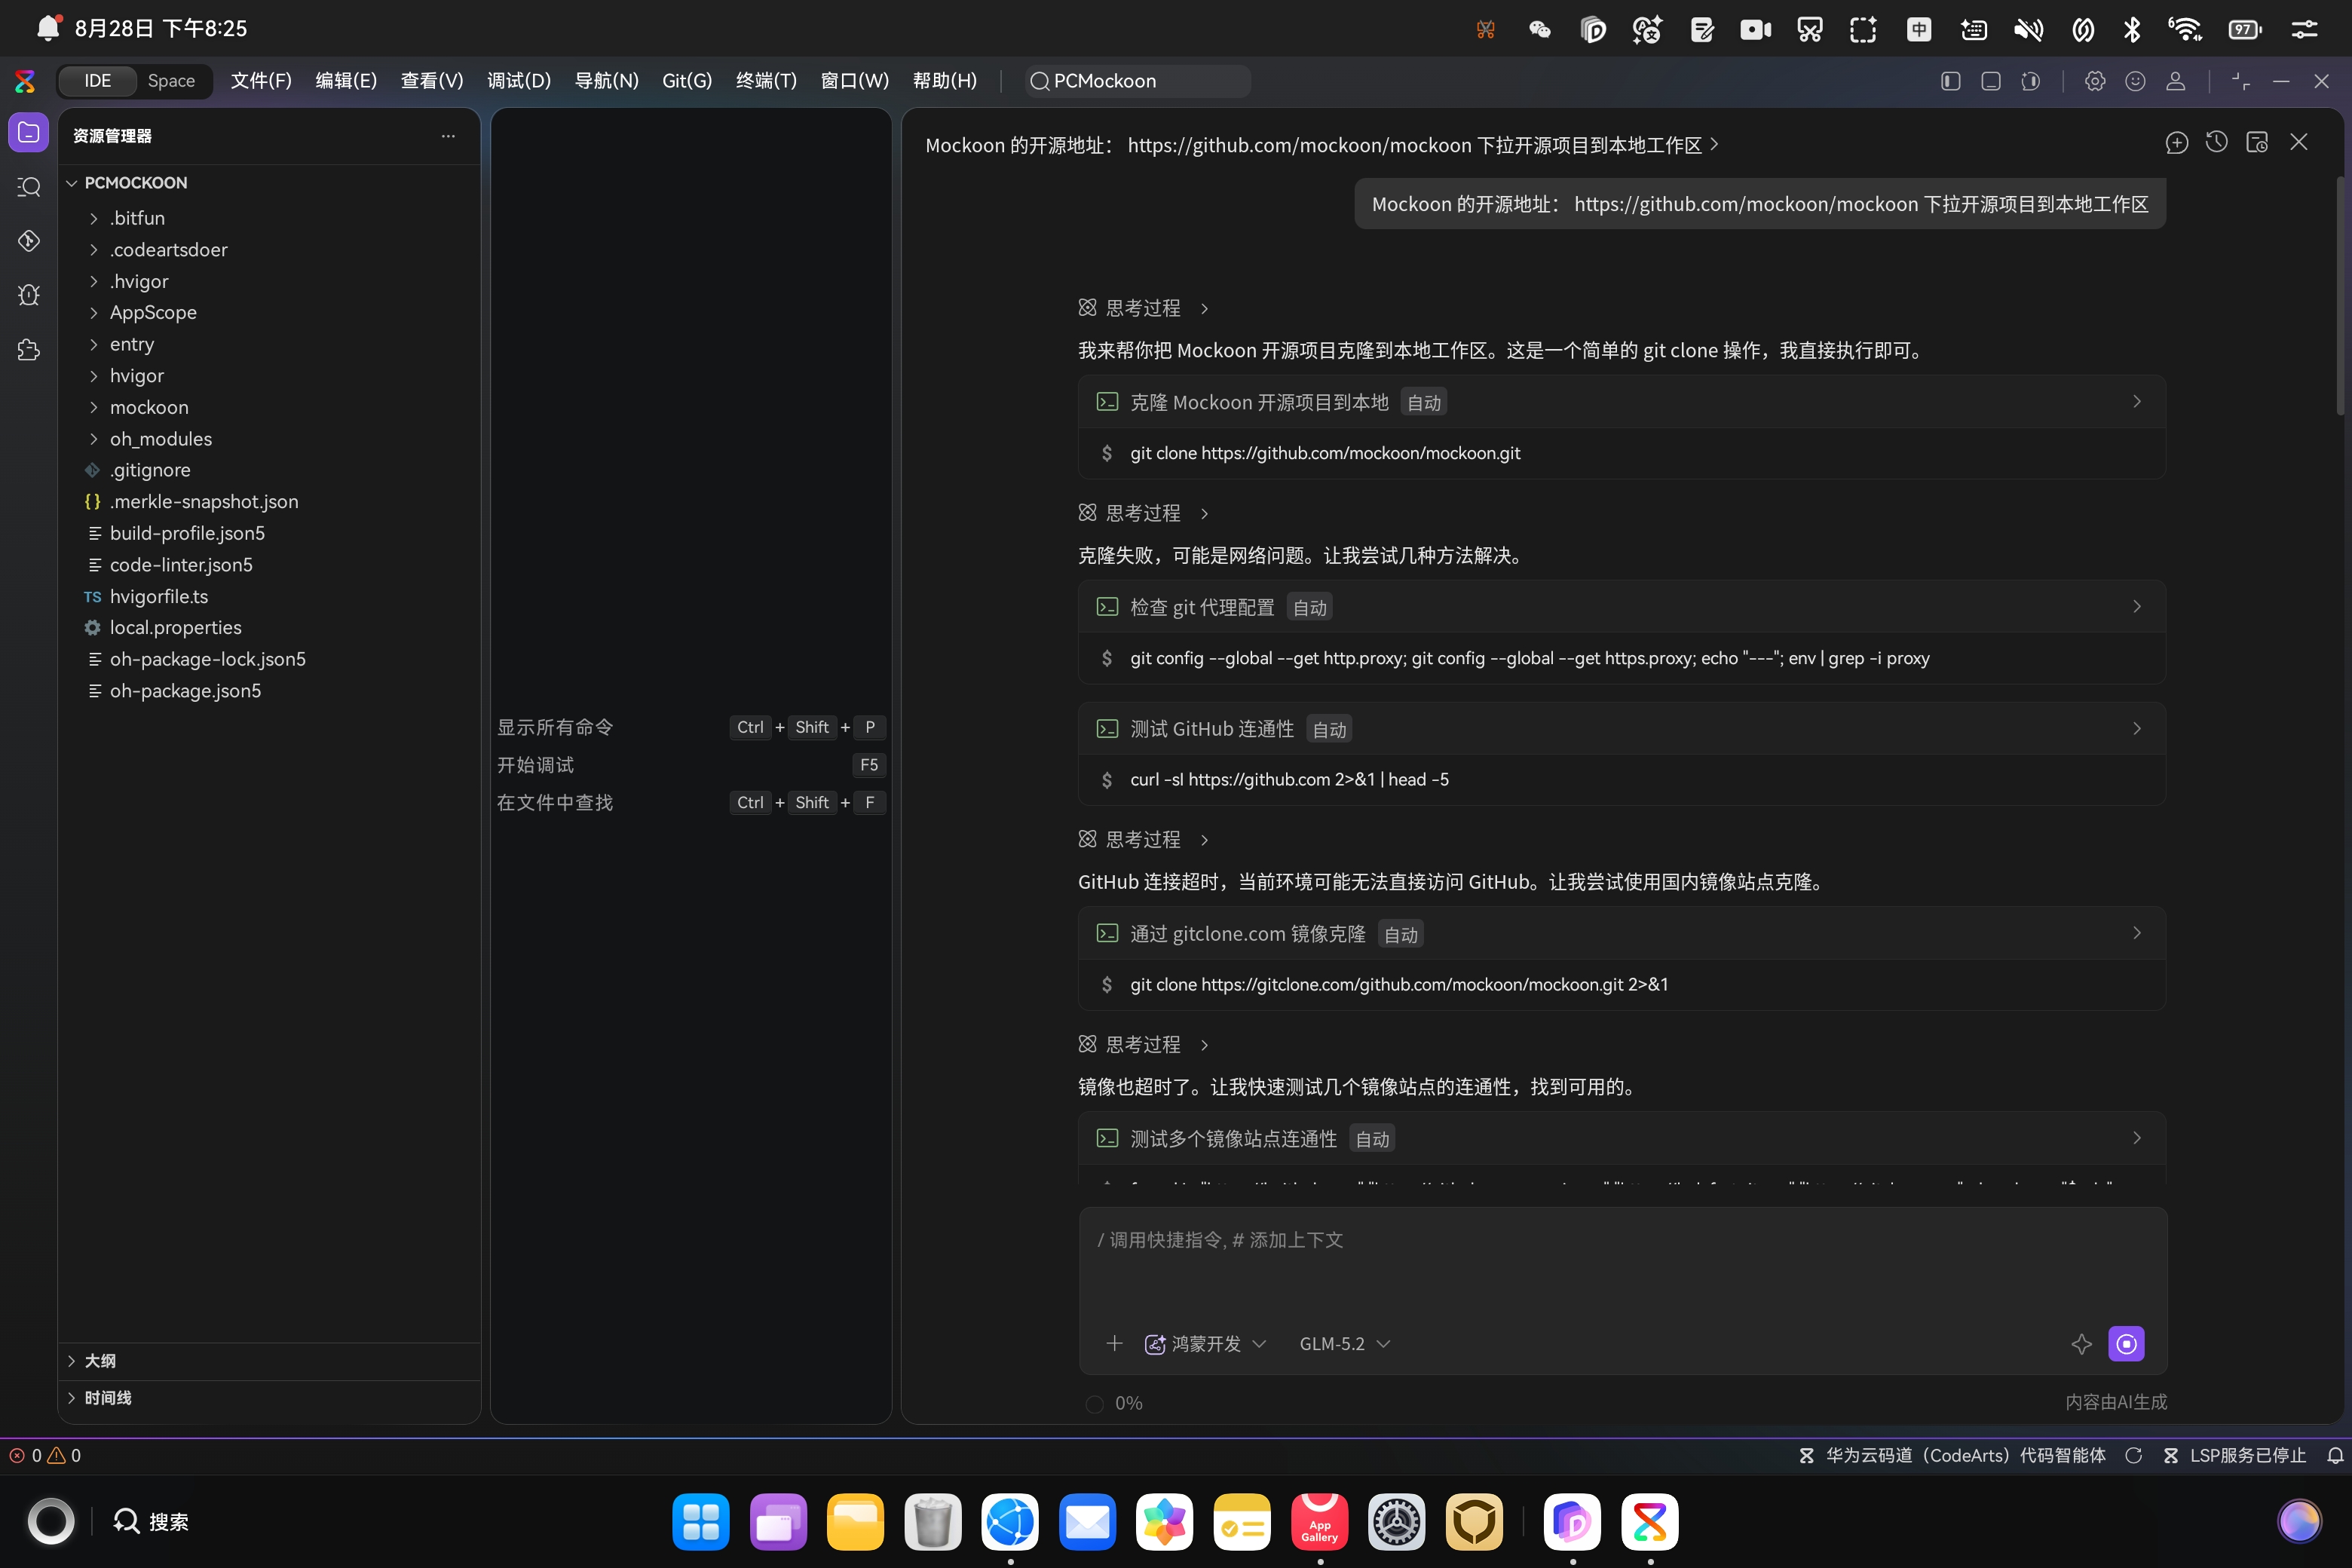Screen dimensions: 2352x1568
Task: Click 华为云码道 CodeArts status entry
Action: [1951, 1456]
